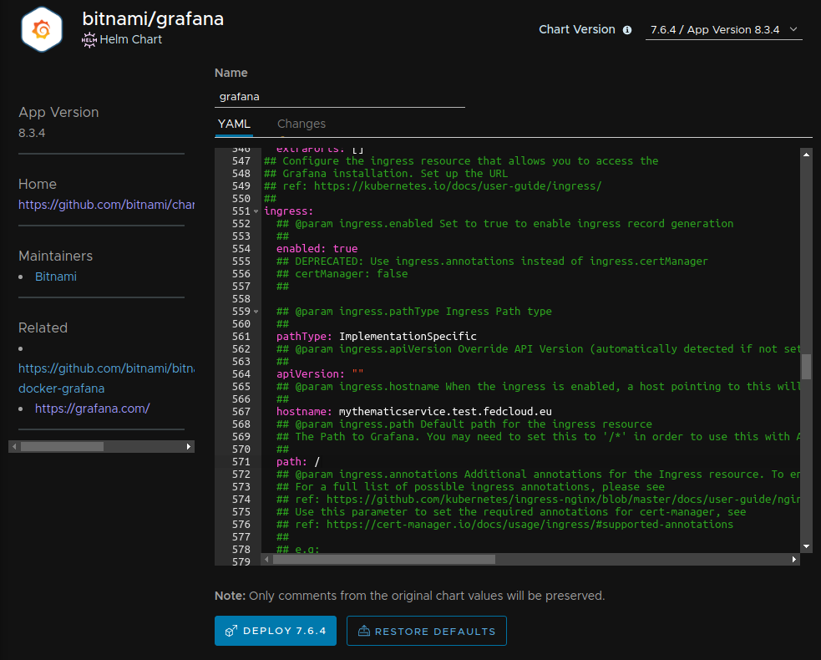
Task: Click line number 567 in the gutter
Action: 241,412
